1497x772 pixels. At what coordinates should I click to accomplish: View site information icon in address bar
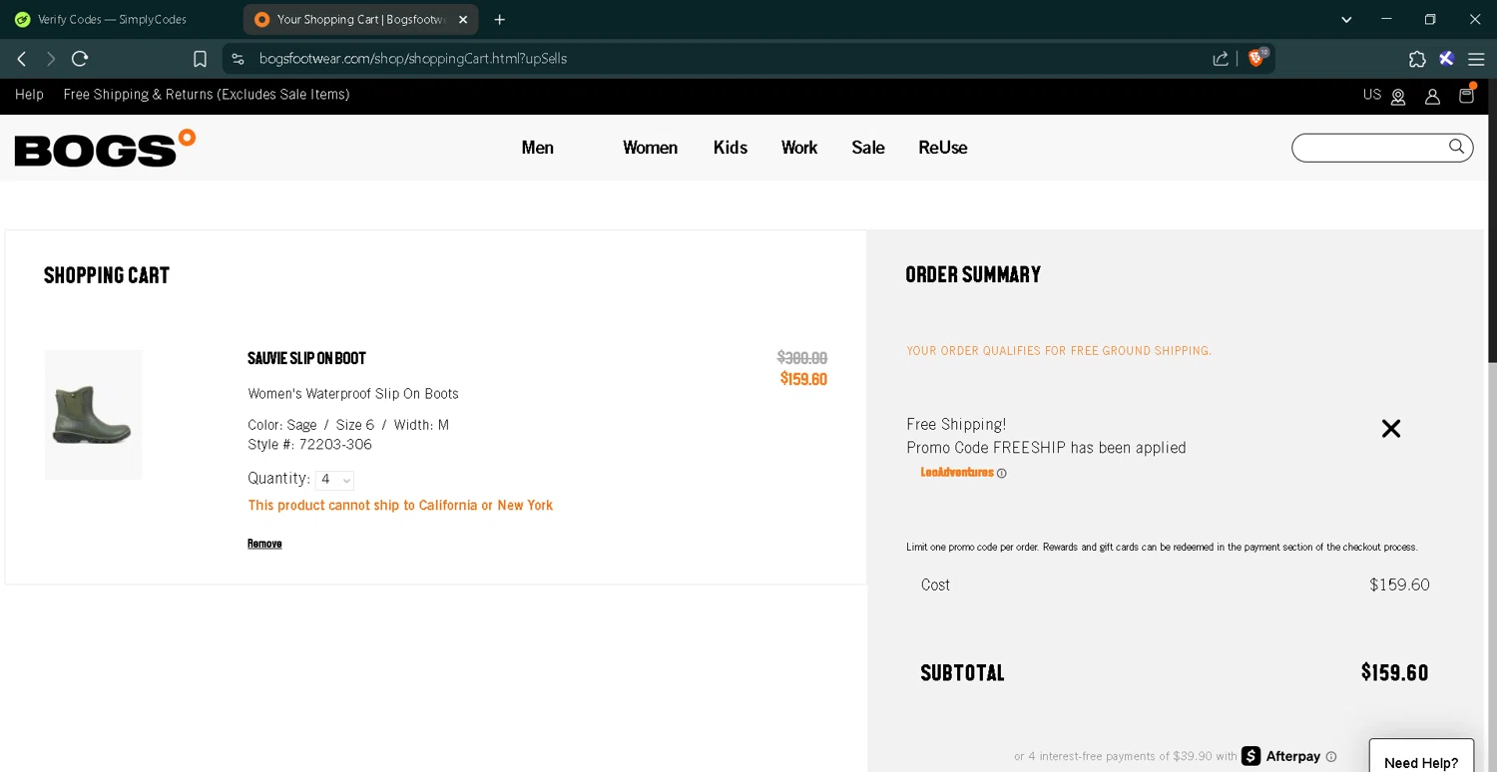(x=238, y=59)
